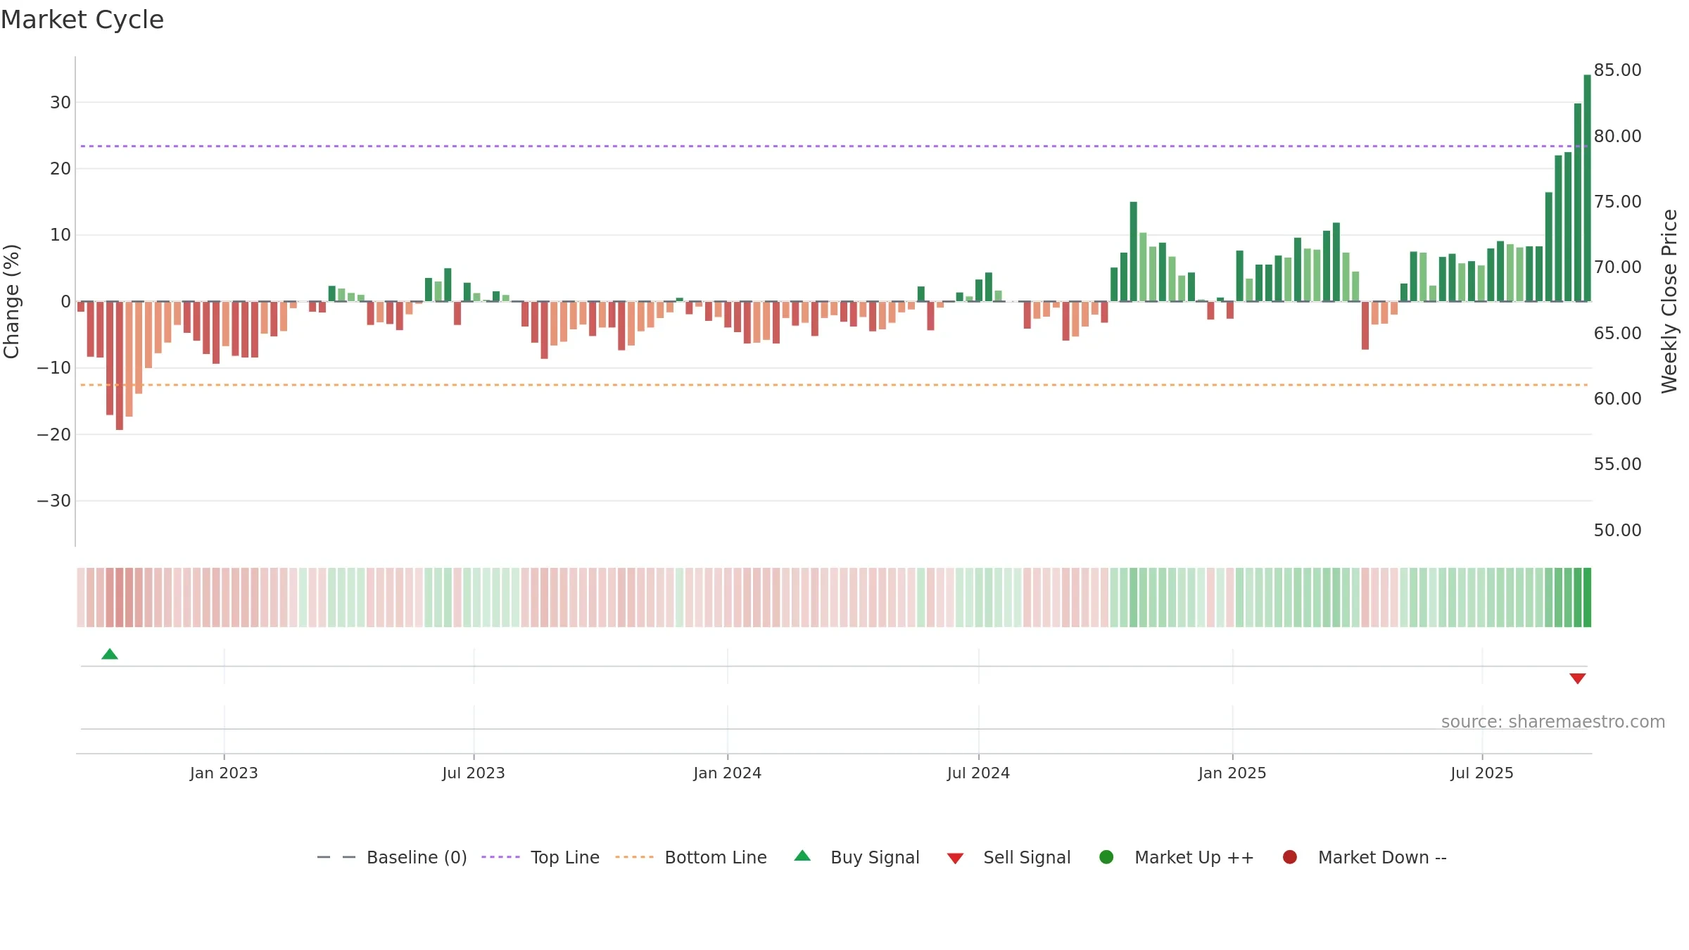Image resolution: width=1689 pixels, height=950 pixels.
Task: Click the deepest red bar near late 2022
Action: pos(120,366)
